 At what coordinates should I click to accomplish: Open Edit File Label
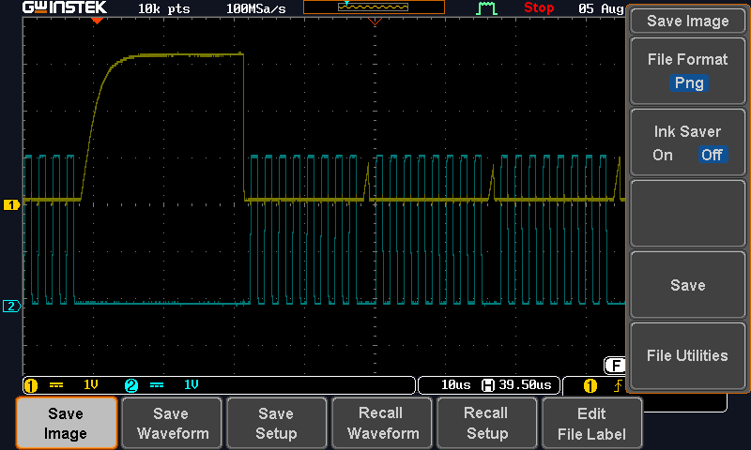coord(591,423)
